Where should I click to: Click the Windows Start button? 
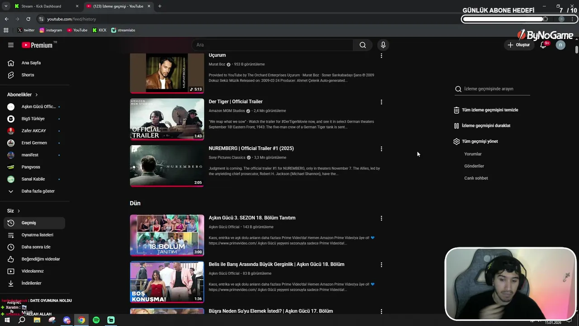[7, 320]
